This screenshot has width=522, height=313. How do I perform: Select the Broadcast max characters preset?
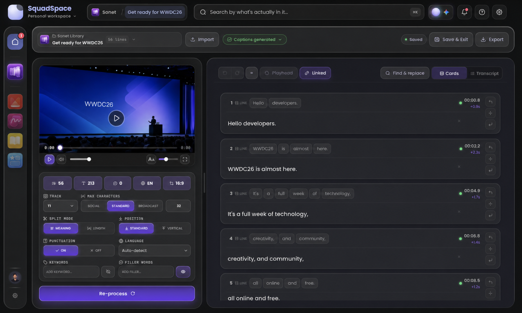pyautogui.click(x=148, y=206)
